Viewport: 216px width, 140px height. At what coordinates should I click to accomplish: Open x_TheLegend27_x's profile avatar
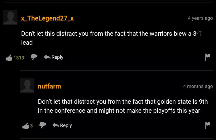(10, 17)
